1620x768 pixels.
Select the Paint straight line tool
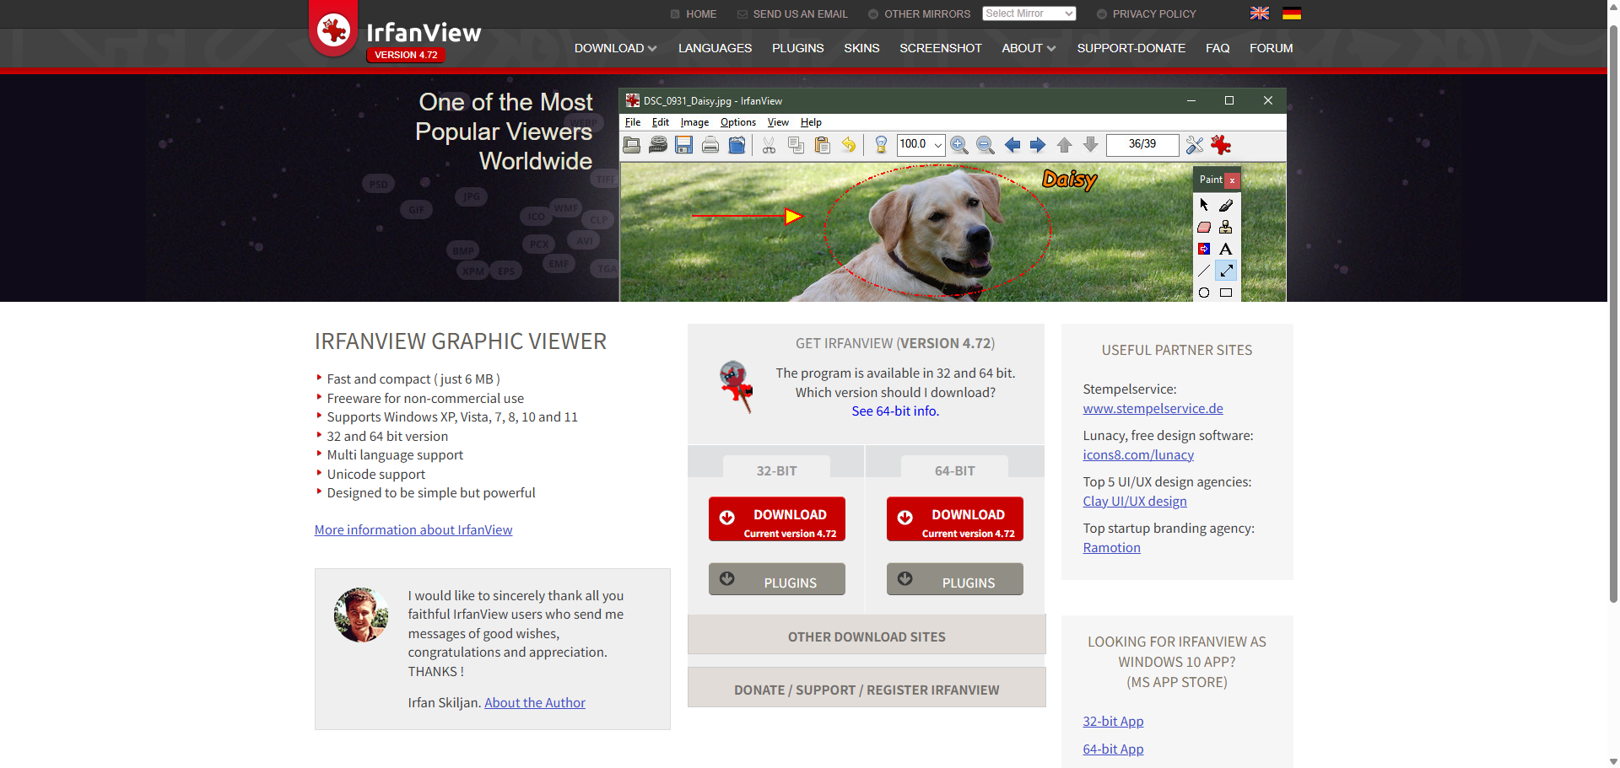point(1204,271)
